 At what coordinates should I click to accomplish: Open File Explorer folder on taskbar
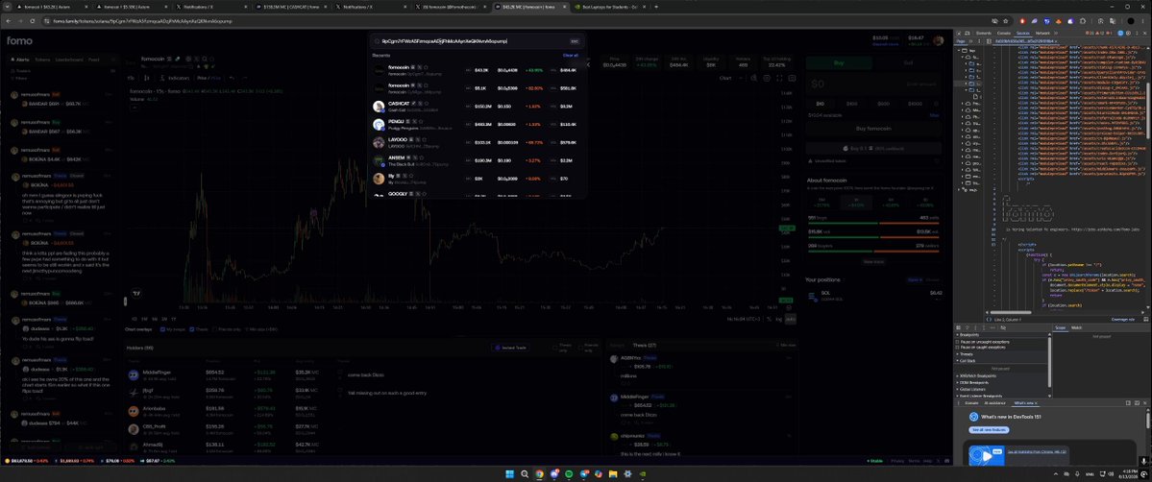[613, 474]
